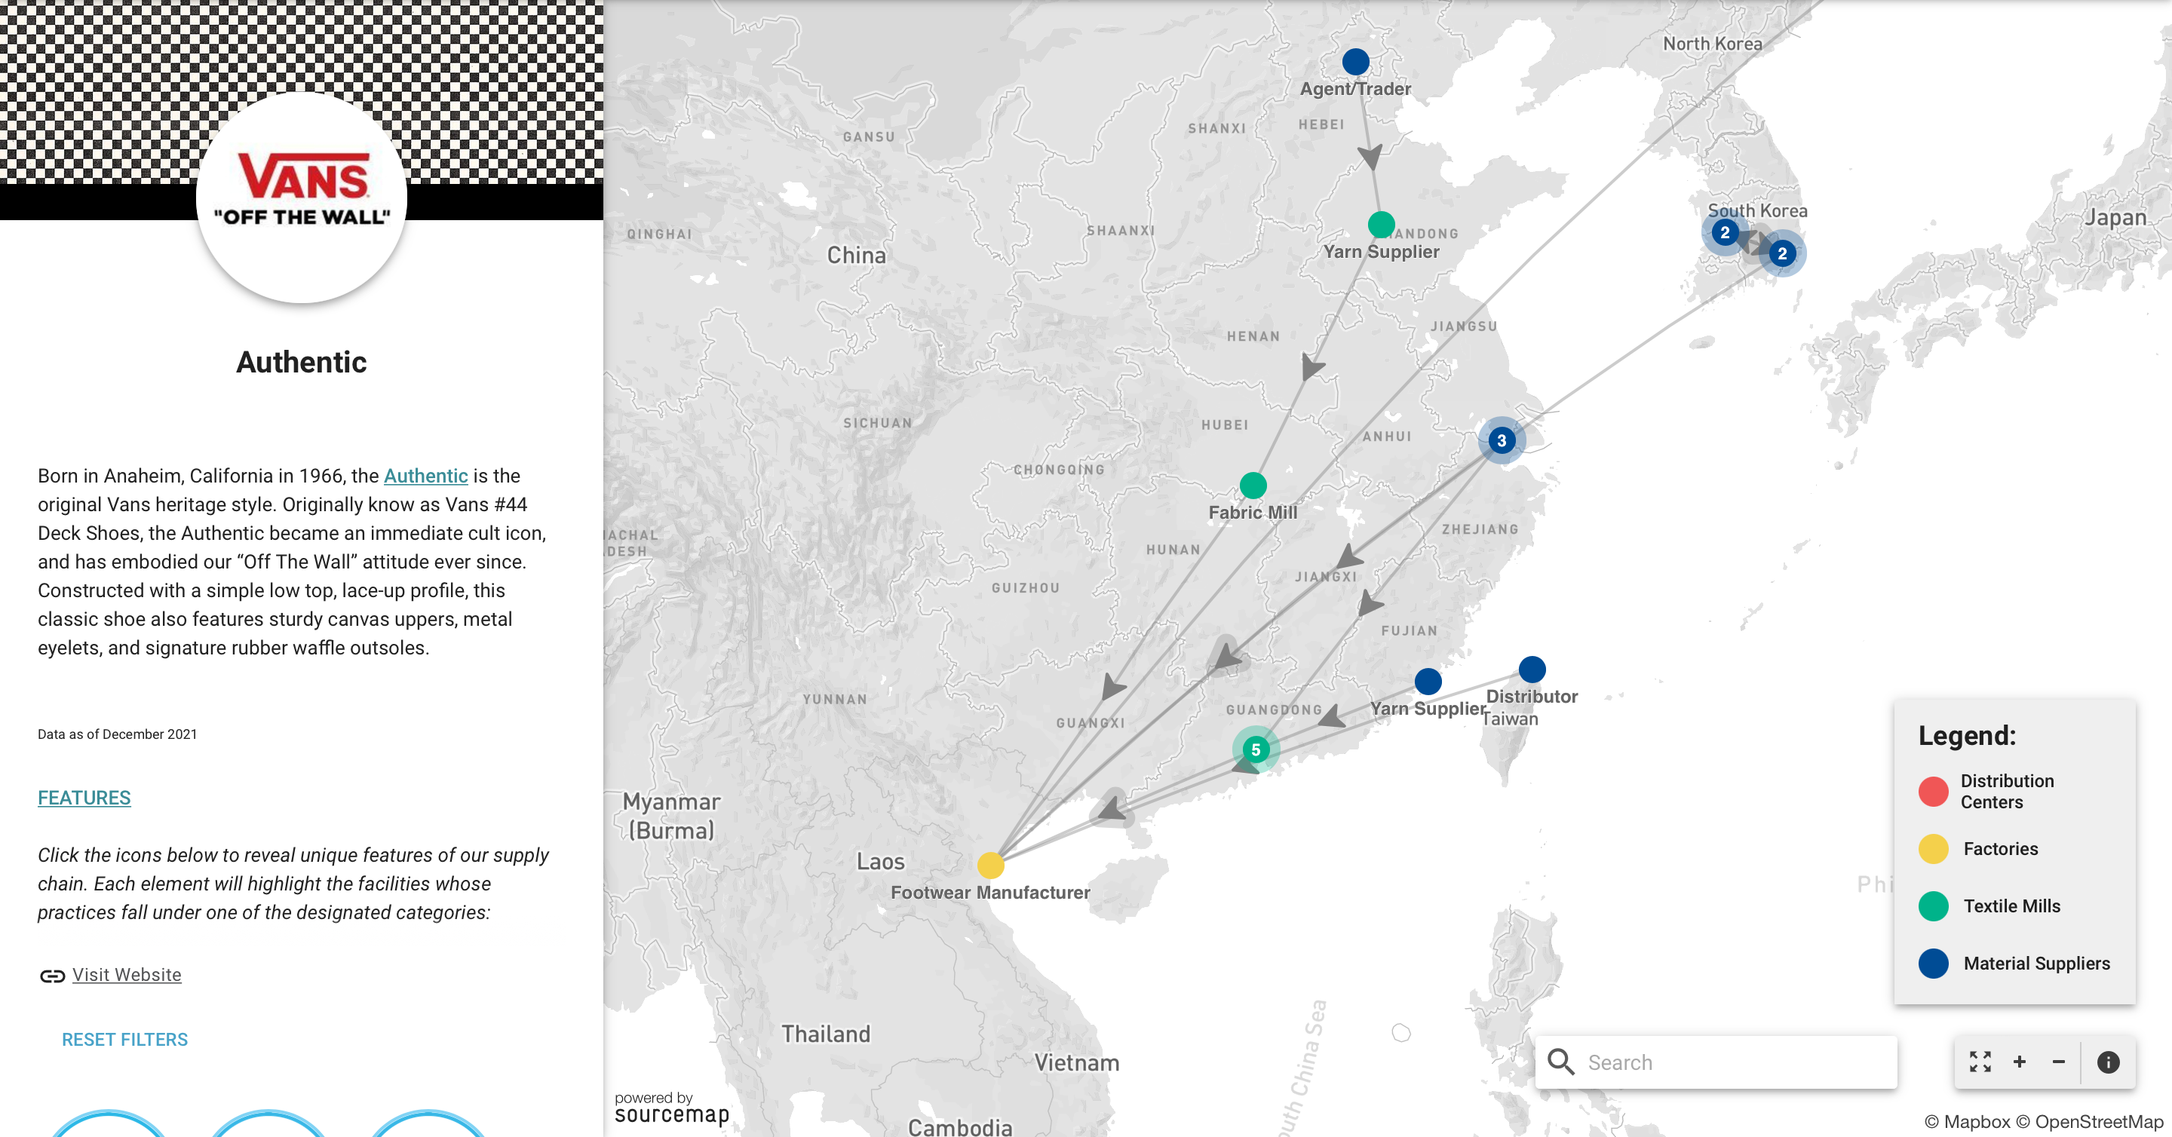Open the map info icon
Image resolution: width=2172 pixels, height=1137 pixels.
(x=2108, y=1062)
